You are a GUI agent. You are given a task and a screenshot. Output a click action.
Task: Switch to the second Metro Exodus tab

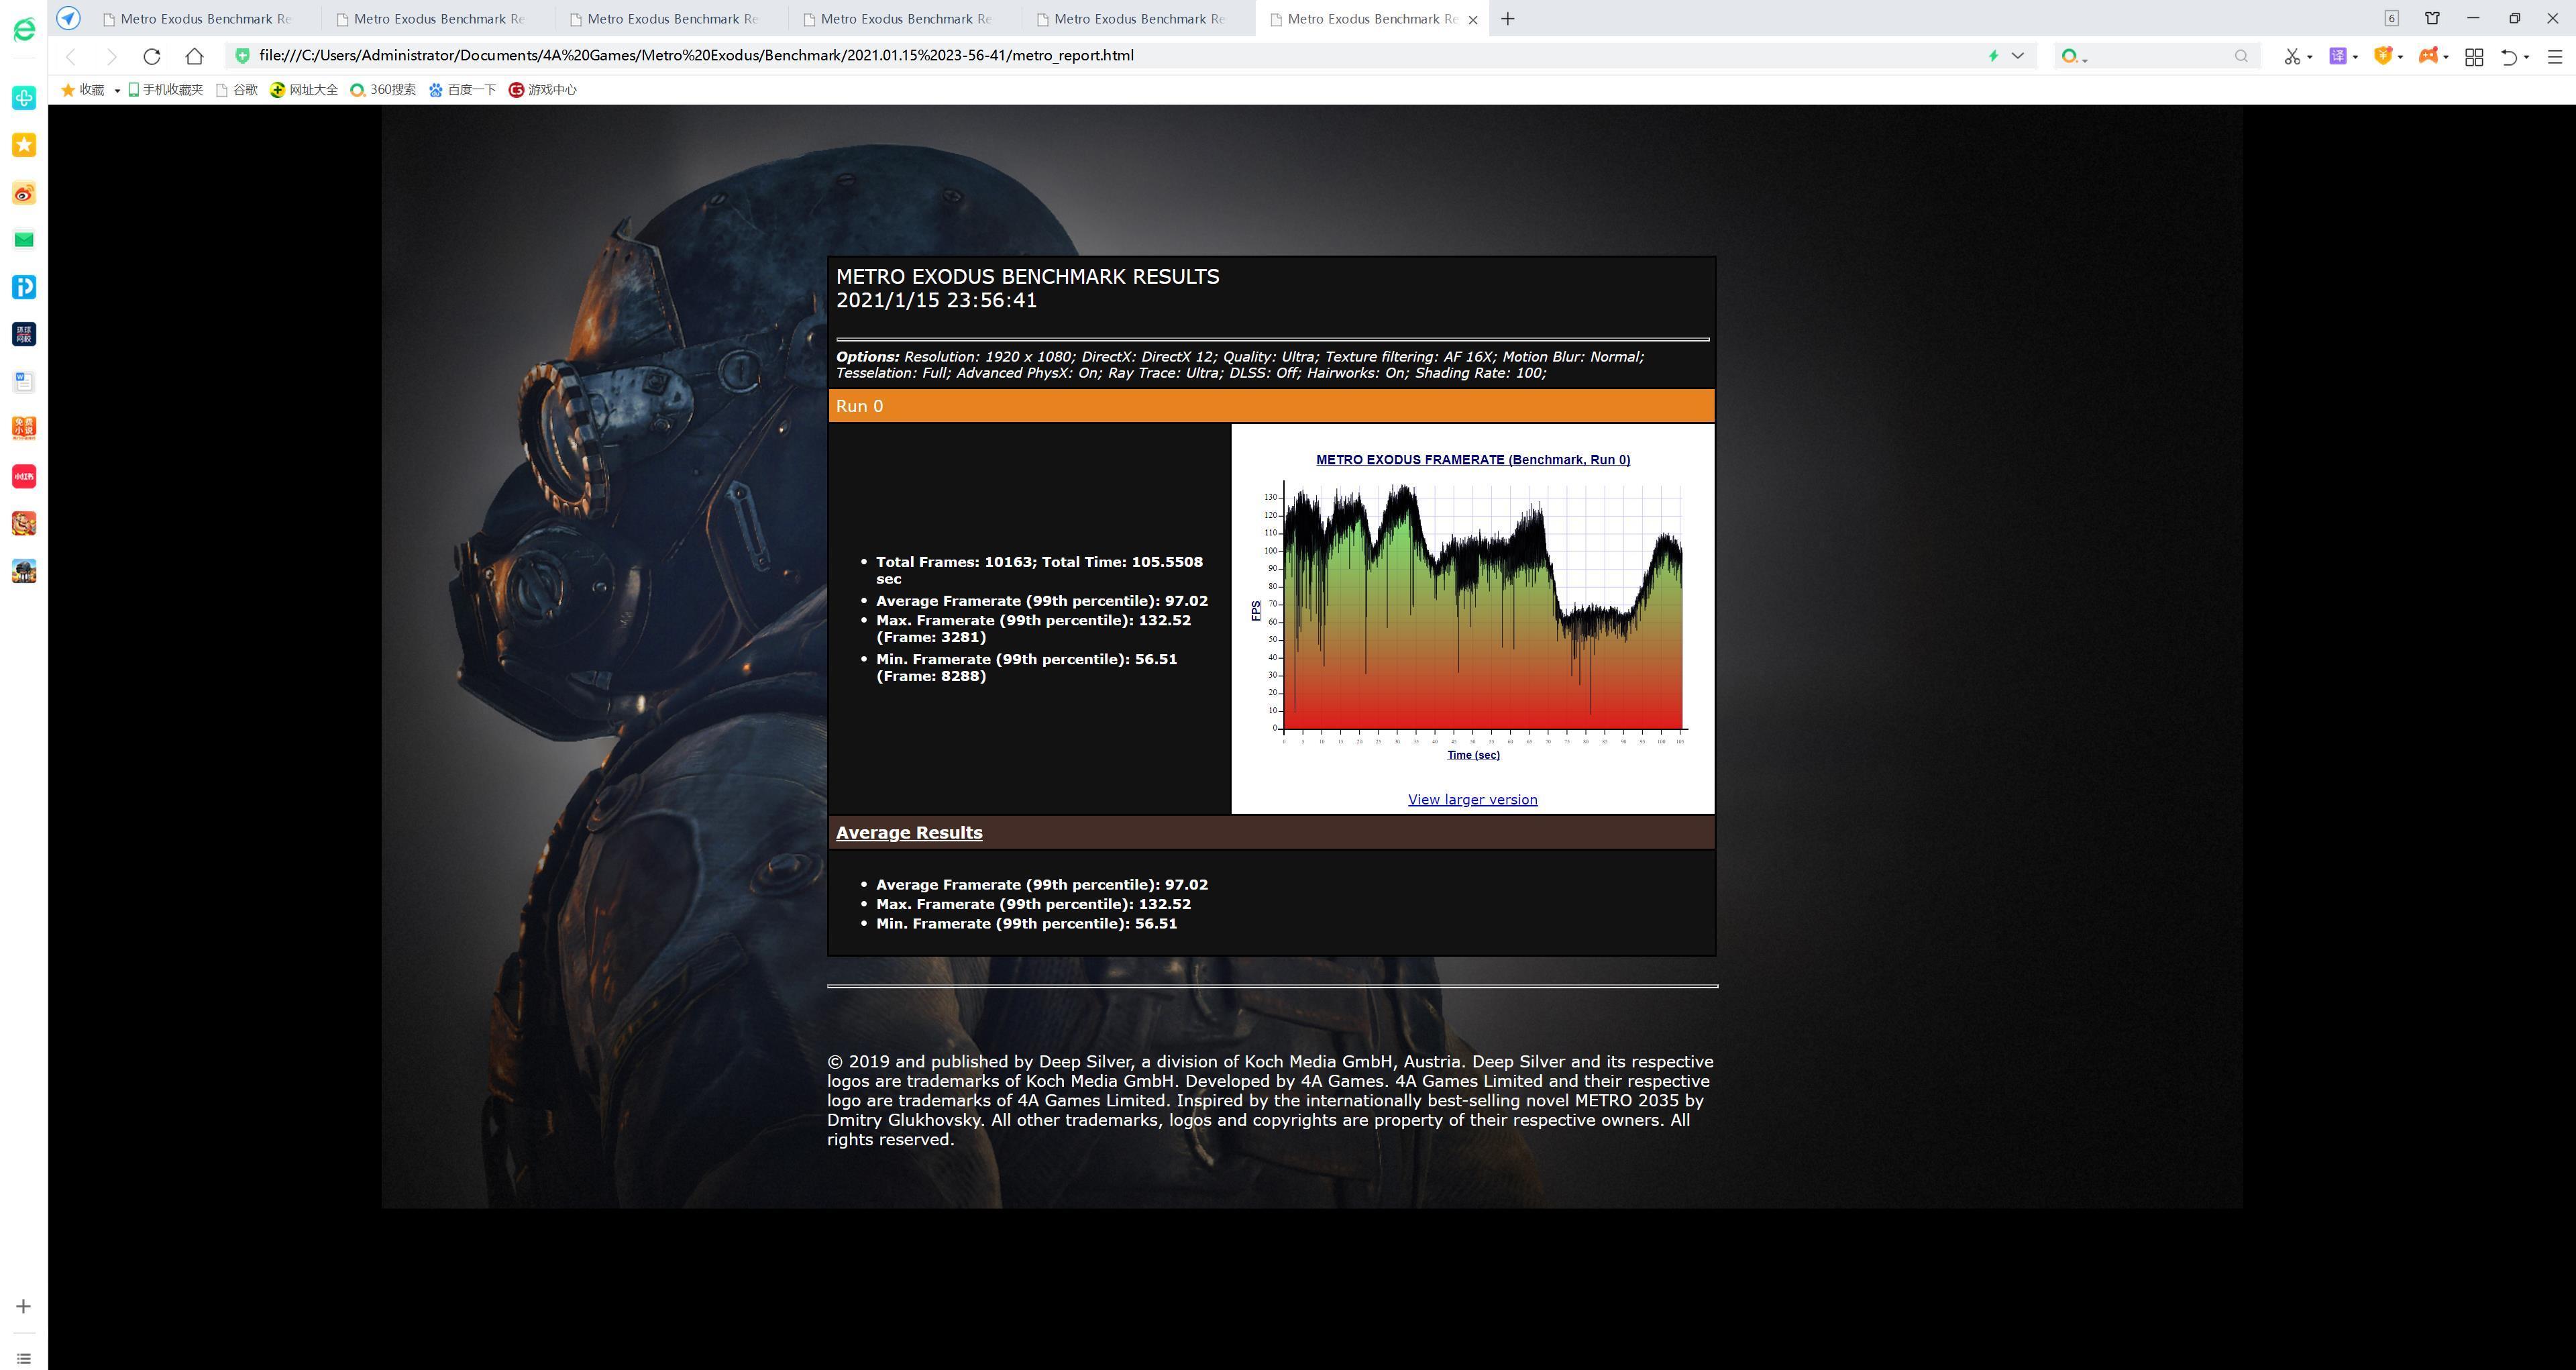click(438, 18)
